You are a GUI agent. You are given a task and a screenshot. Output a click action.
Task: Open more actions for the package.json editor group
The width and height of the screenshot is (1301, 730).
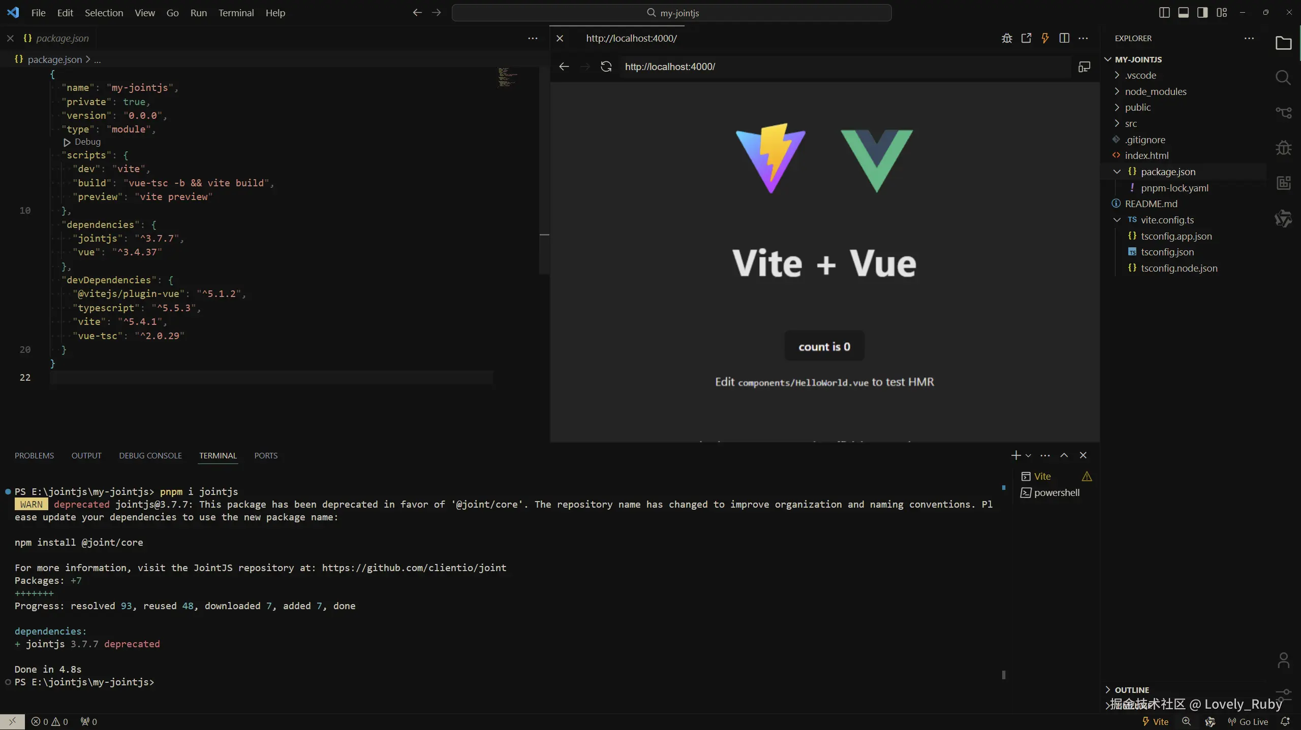tap(533, 38)
